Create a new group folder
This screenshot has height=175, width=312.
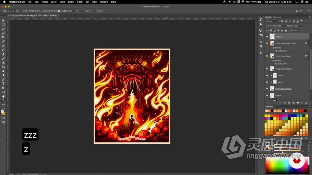pyautogui.click(x=298, y=103)
